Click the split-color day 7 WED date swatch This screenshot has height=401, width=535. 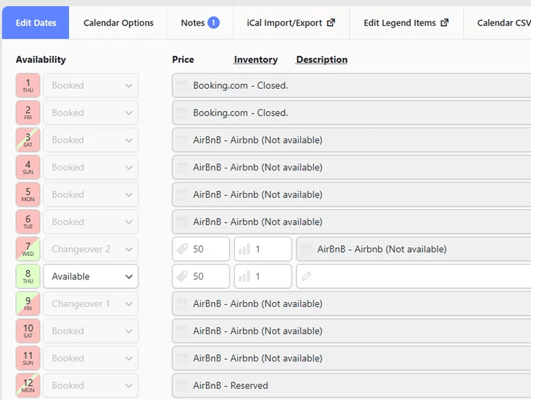(28, 249)
